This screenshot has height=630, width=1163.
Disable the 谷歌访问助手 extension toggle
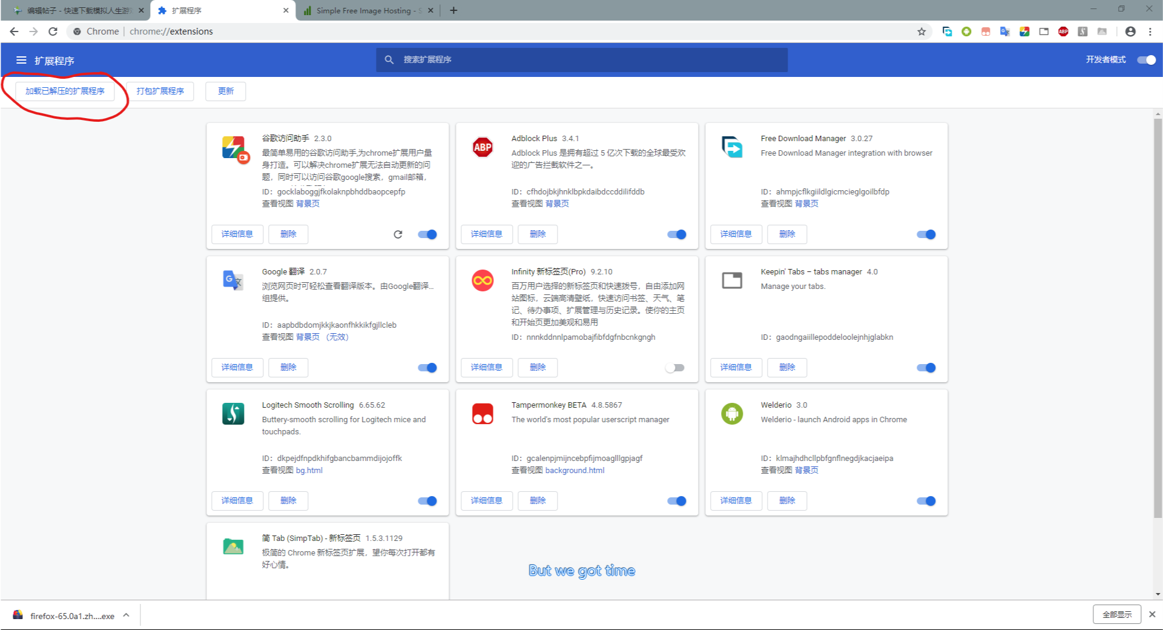coord(427,234)
